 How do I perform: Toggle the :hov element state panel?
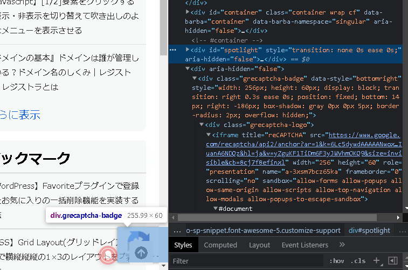point(336,261)
